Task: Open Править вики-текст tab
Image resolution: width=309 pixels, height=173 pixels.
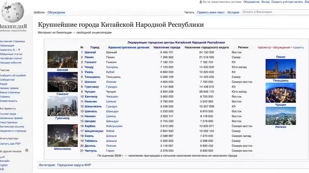Action: 211,12
